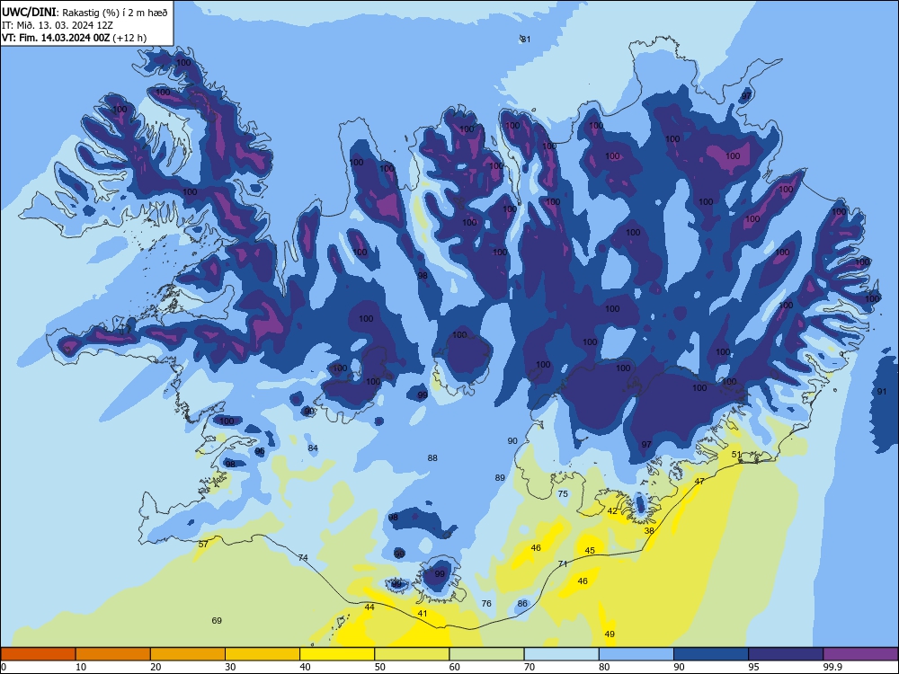Click the '99.9' label on the legend scale
This screenshot has height=674, width=899.
point(832,667)
